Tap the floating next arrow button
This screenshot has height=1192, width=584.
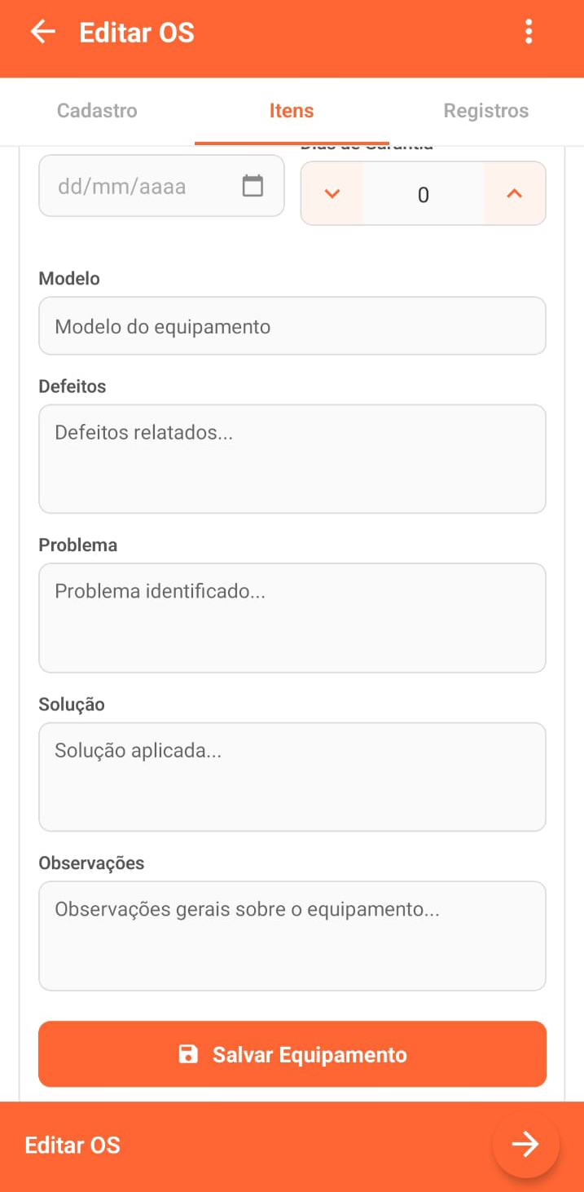[x=525, y=1144]
